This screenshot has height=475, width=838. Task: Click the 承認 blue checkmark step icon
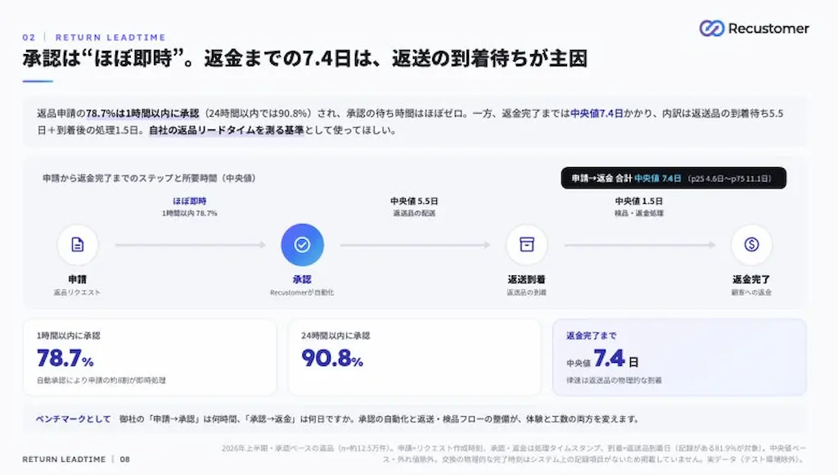303,244
